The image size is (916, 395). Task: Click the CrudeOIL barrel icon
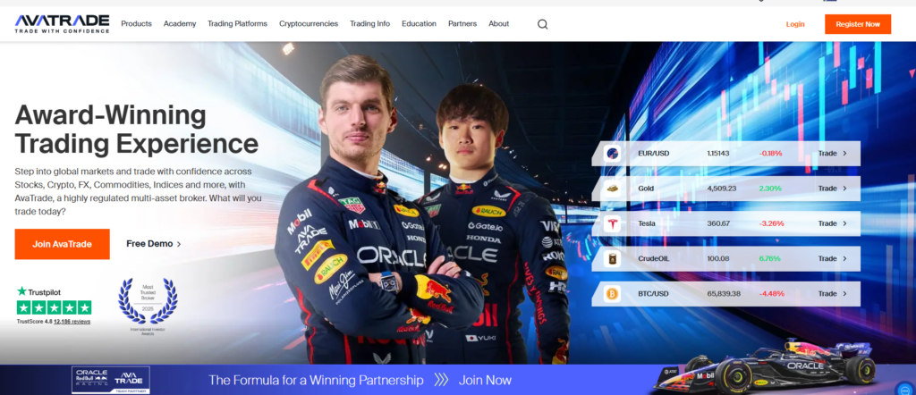[612, 258]
